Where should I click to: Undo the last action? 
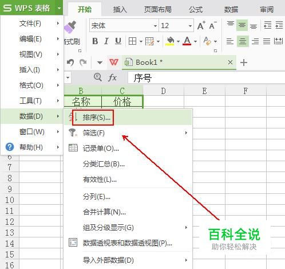coord(70,63)
